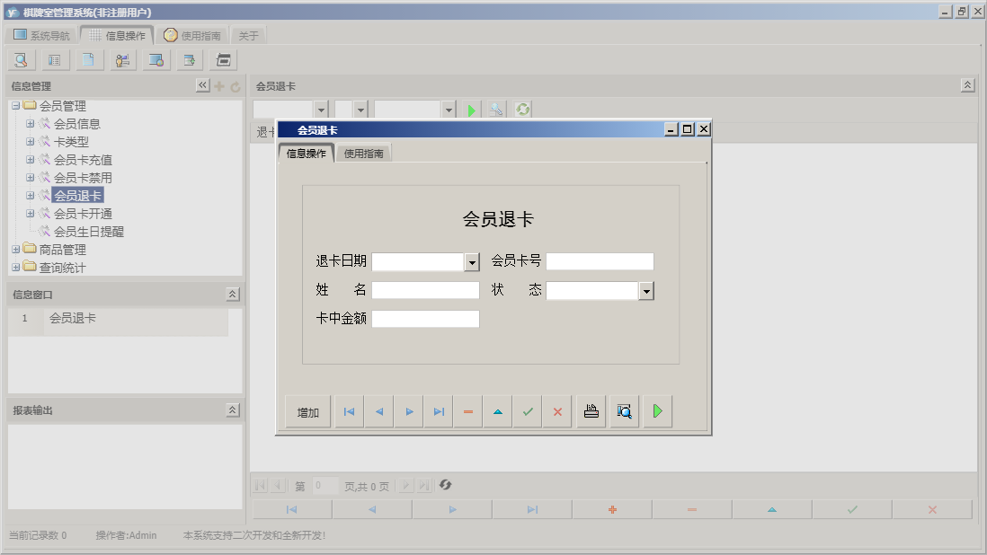Viewport: 987px width, 555px height.
Task: Click the blue document icon on the toolbar
Action: (x=88, y=59)
